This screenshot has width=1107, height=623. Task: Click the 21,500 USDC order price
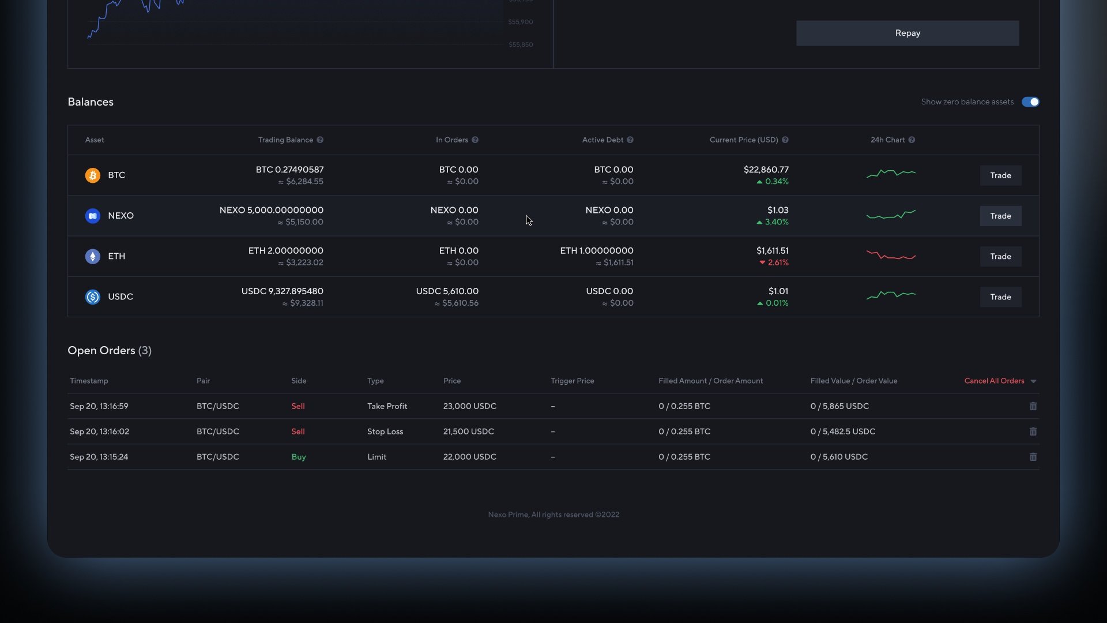pos(468,431)
